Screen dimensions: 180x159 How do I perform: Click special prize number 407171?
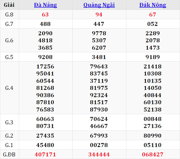click(x=45, y=155)
